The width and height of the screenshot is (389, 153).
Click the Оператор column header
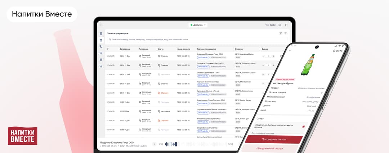click(x=239, y=49)
